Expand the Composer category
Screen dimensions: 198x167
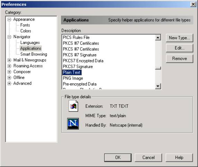pyautogui.click(x=9, y=72)
